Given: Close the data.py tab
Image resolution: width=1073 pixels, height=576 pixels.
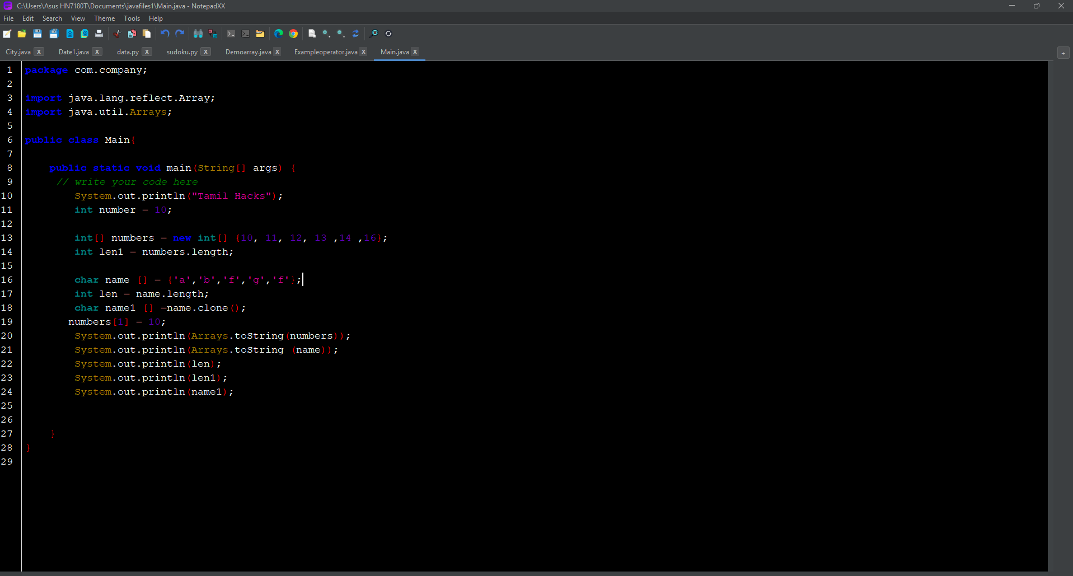Looking at the screenshot, I should click(147, 51).
